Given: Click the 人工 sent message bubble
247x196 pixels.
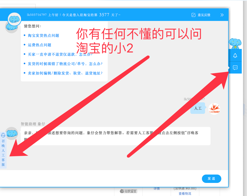Looking at the screenshot, I should click(x=198, y=108).
